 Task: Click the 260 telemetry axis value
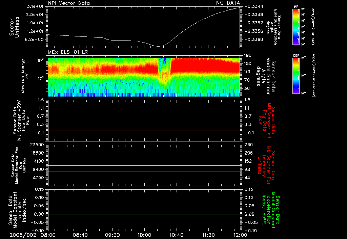248,144
